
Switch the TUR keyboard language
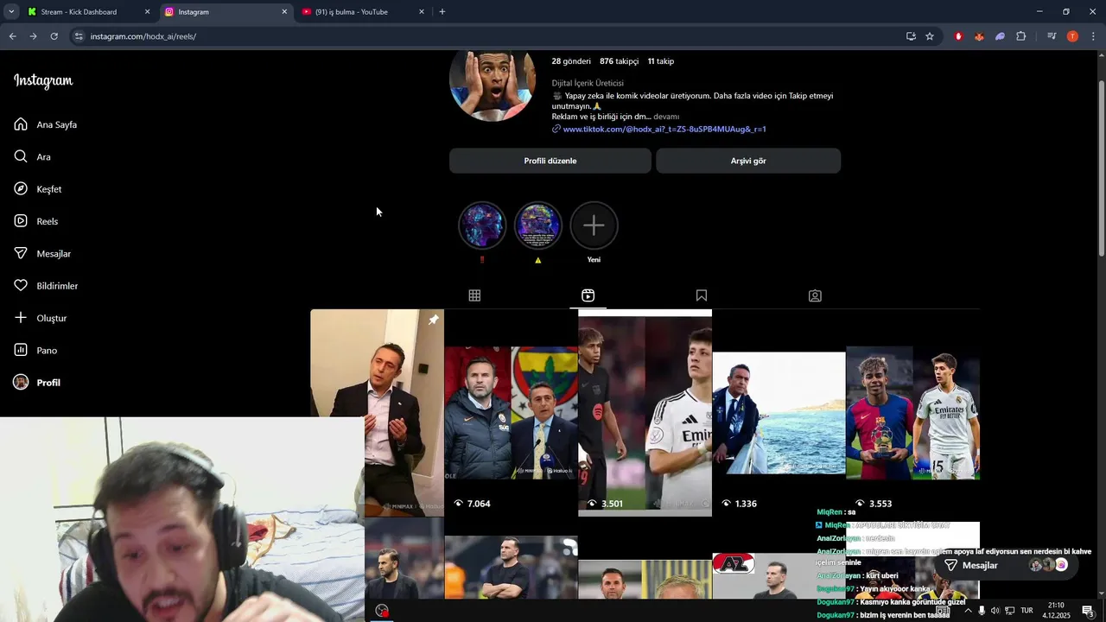point(1027,611)
